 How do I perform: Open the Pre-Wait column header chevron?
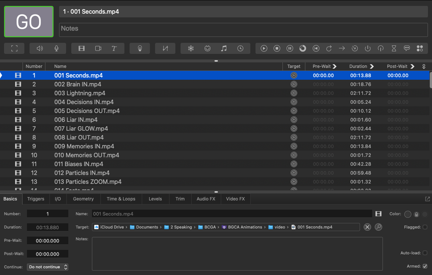pyautogui.click(x=335, y=66)
